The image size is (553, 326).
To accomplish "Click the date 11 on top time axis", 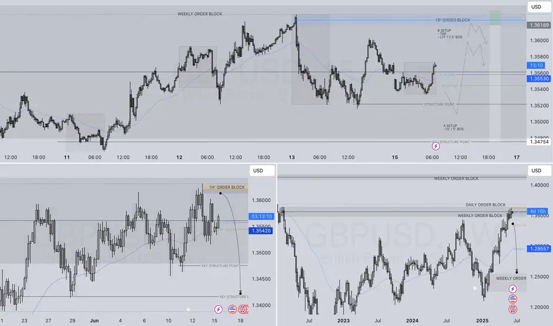I will [x=66, y=157].
